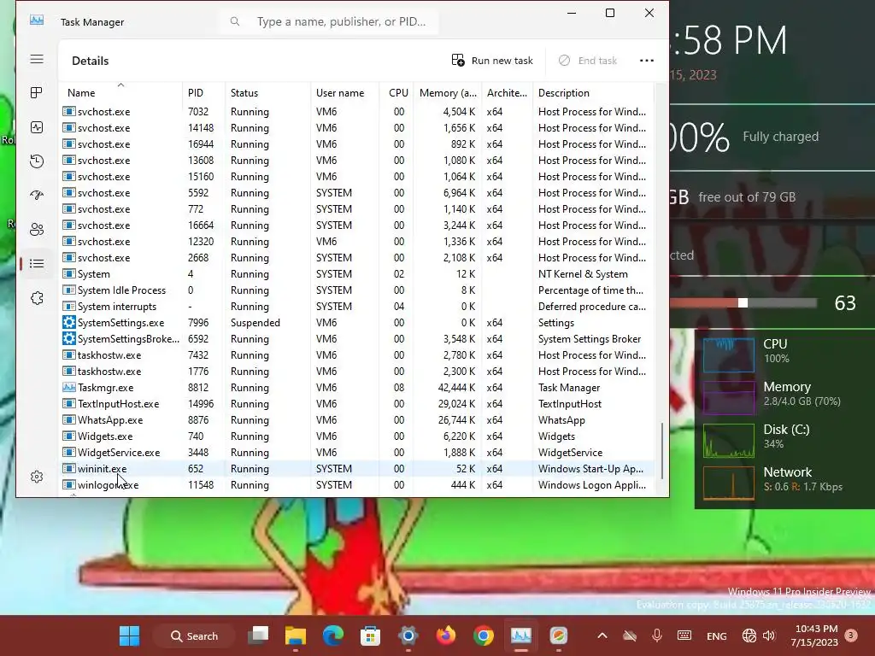
Task: Select the WhatsApp.exe row
Action: click(x=356, y=420)
